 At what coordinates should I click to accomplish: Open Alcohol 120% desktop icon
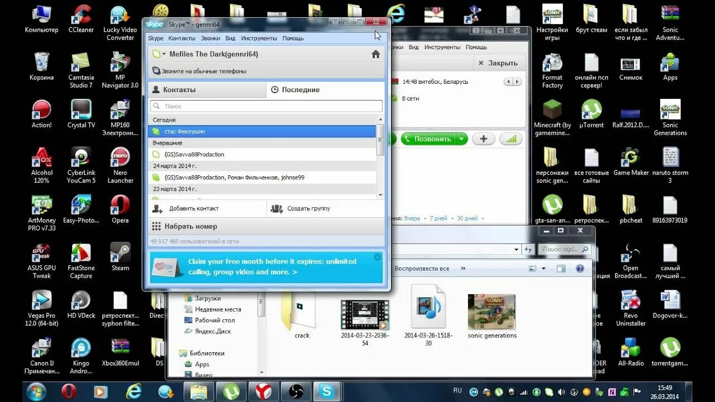click(42, 165)
